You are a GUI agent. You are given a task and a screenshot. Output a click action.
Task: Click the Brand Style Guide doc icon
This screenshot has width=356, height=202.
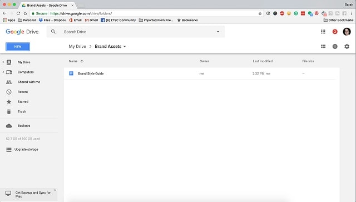[71, 73]
